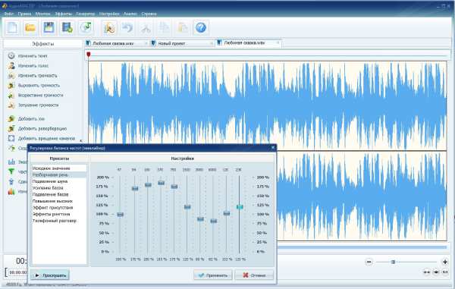Click the Отмена button
Viewport: 455px width, 289px height.
[x=254, y=275]
